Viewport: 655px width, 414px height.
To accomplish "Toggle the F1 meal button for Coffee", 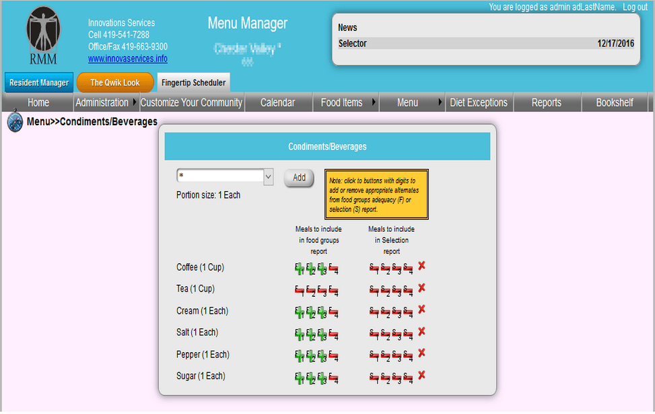I will click(x=298, y=268).
